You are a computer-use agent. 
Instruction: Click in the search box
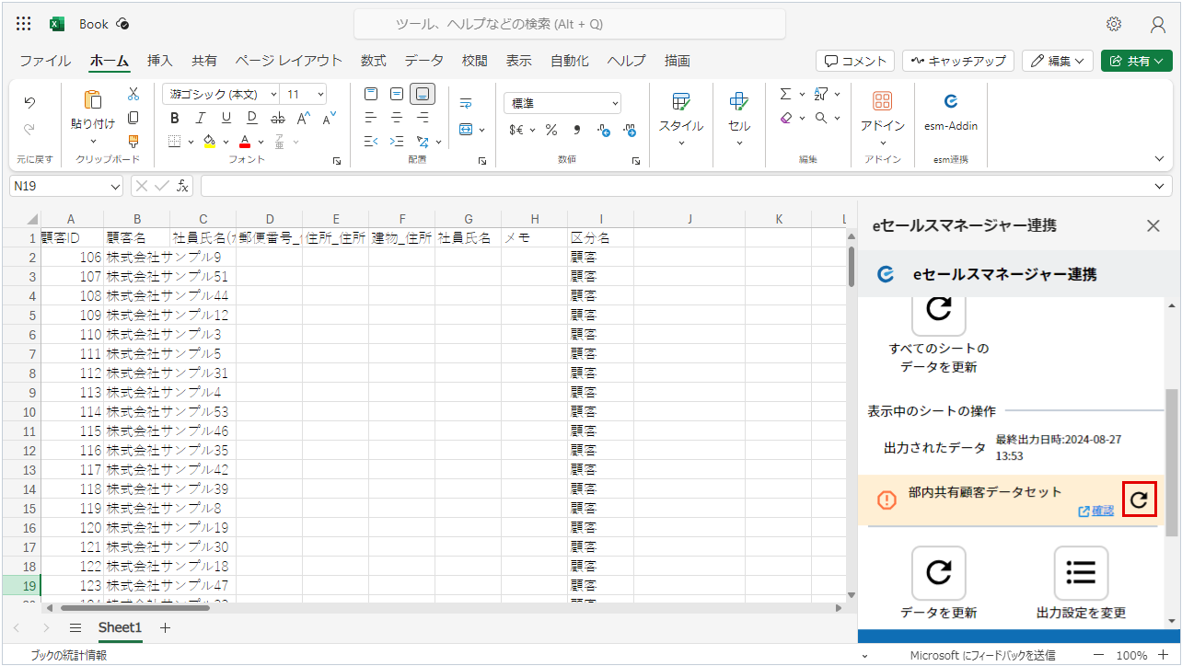click(x=570, y=24)
